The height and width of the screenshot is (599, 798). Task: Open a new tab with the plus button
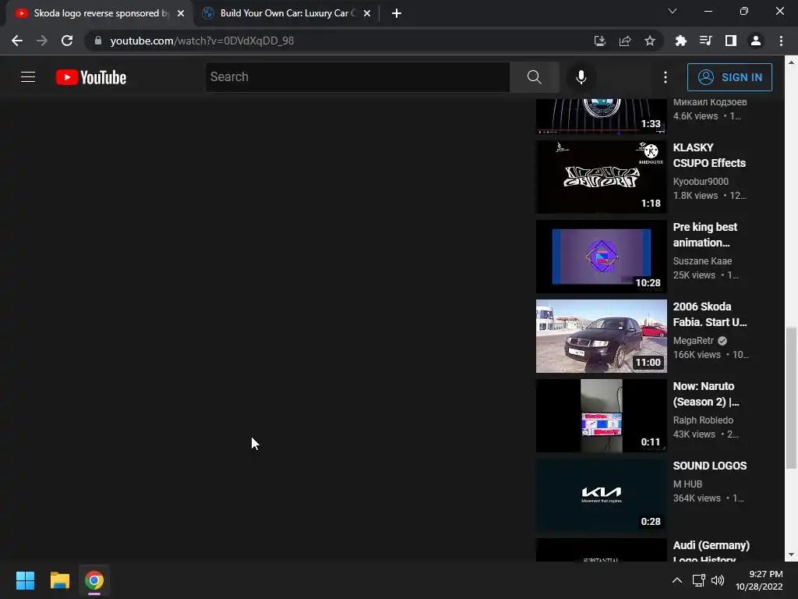tap(397, 13)
